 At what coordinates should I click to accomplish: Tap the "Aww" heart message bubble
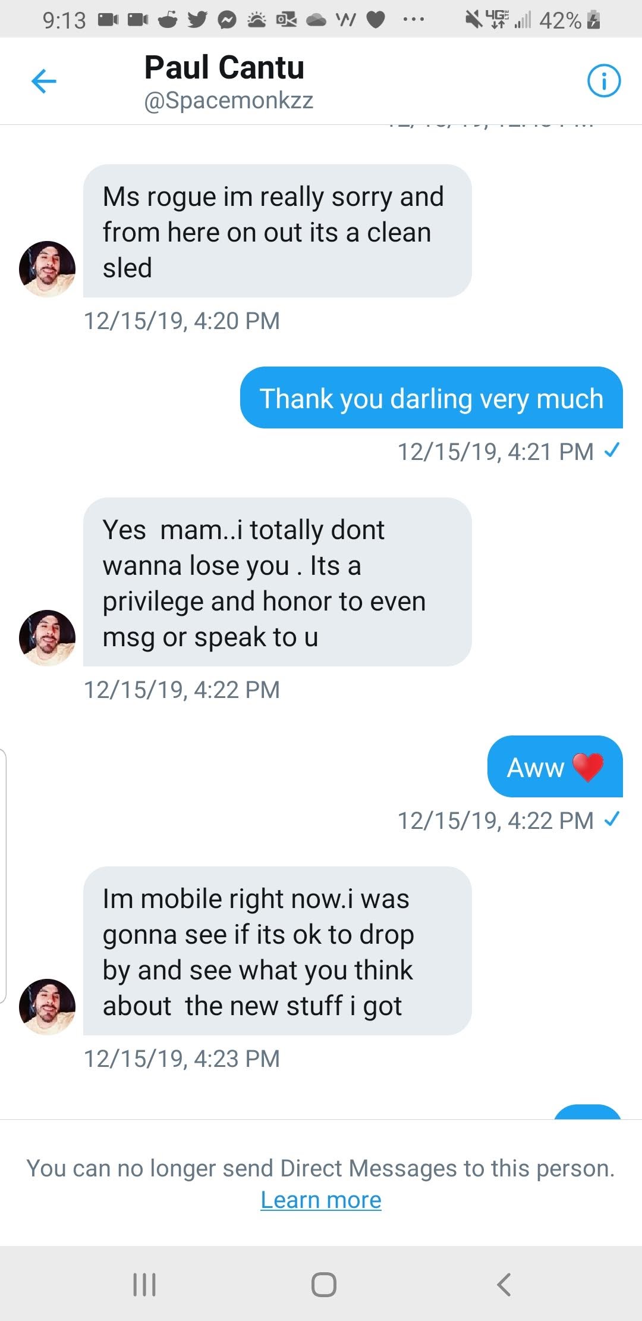tap(555, 766)
